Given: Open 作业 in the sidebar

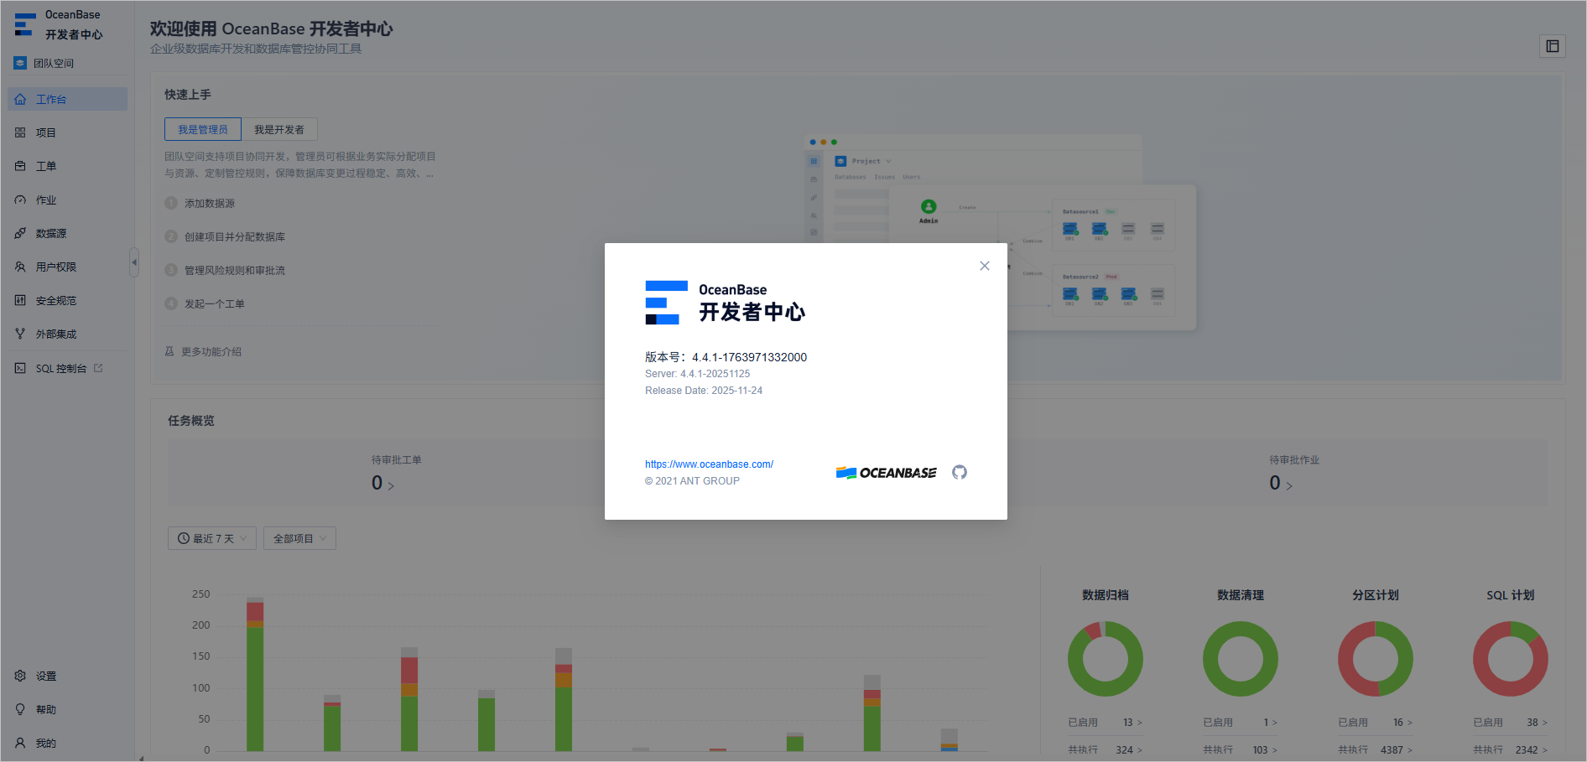Looking at the screenshot, I should 67,200.
